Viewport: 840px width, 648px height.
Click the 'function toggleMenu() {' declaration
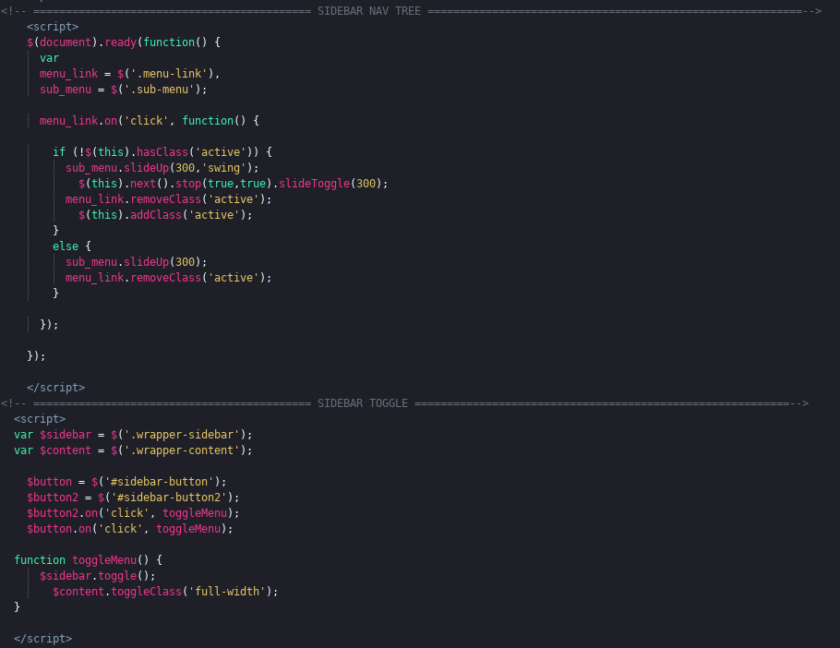point(88,560)
